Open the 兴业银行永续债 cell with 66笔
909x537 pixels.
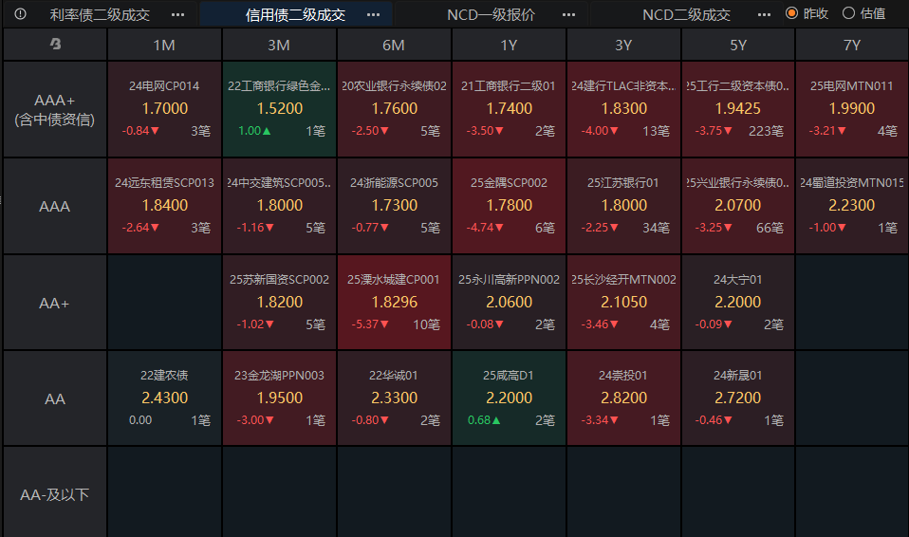coord(738,206)
